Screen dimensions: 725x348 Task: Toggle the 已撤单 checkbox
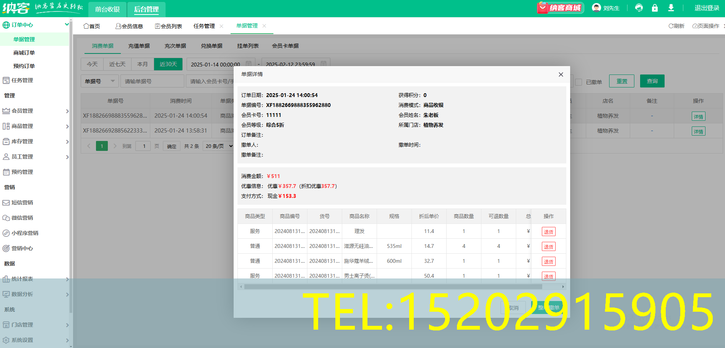tap(579, 82)
